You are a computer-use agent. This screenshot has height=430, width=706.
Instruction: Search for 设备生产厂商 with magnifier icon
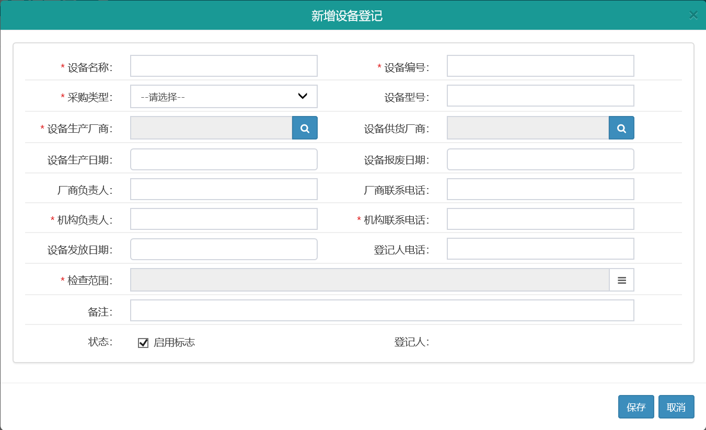tap(305, 128)
